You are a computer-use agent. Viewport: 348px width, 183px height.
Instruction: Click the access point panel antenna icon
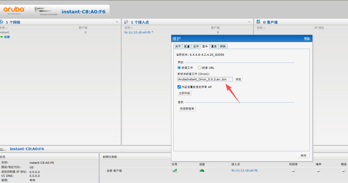click(x=126, y=22)
